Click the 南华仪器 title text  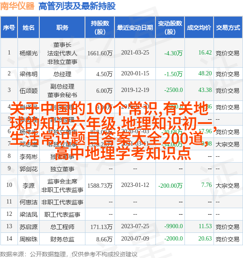[18, 6]
